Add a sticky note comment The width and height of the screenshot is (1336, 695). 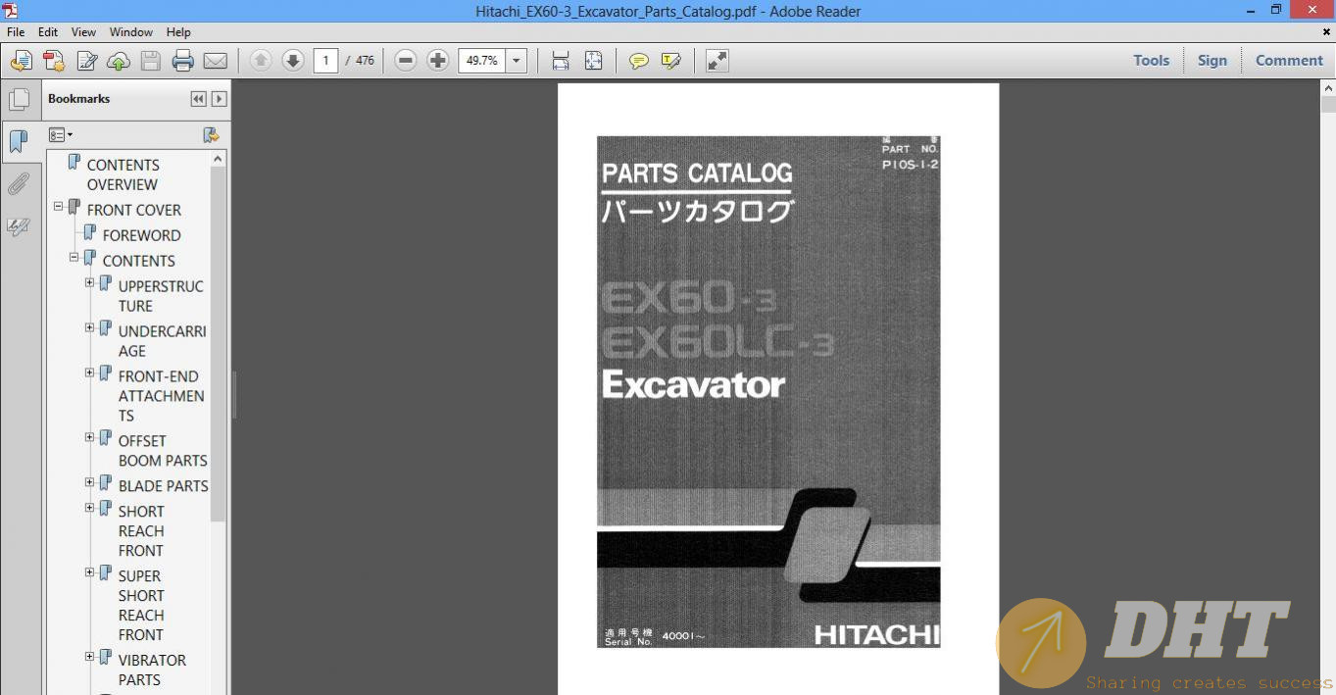tap(639, 61)
